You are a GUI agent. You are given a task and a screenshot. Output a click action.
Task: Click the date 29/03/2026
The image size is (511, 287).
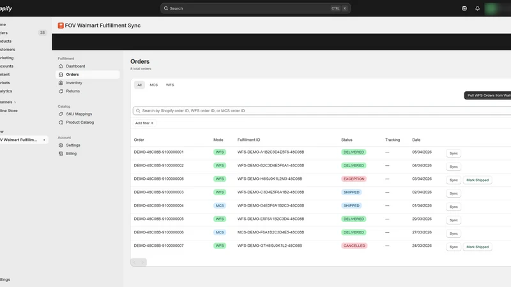click(x=422, y=219)
